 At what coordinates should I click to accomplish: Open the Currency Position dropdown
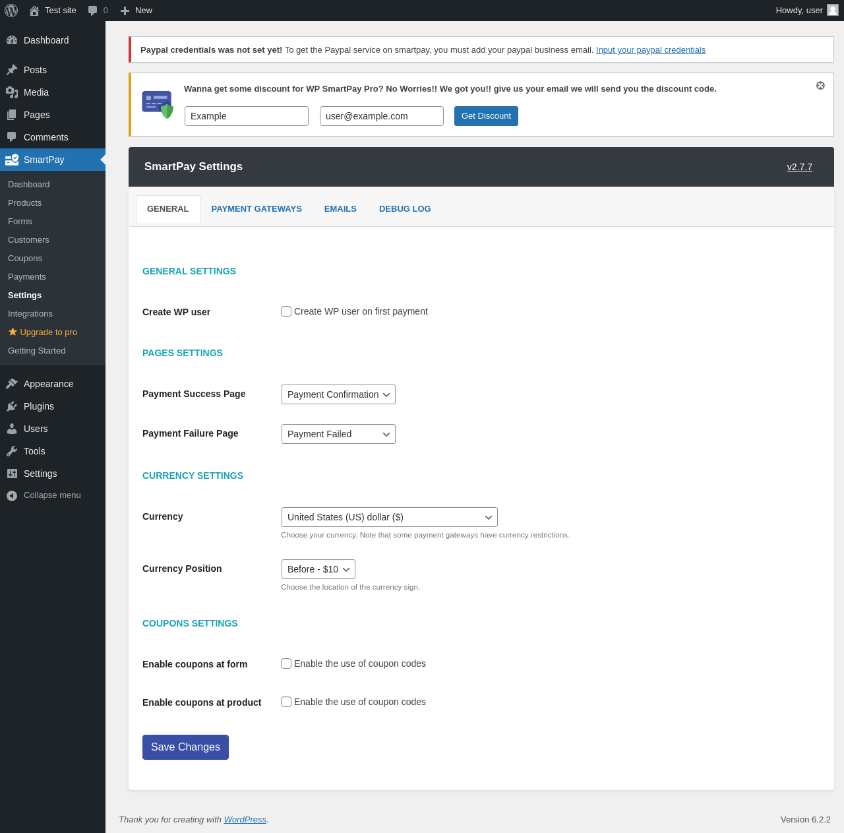(x=318, y=569)
